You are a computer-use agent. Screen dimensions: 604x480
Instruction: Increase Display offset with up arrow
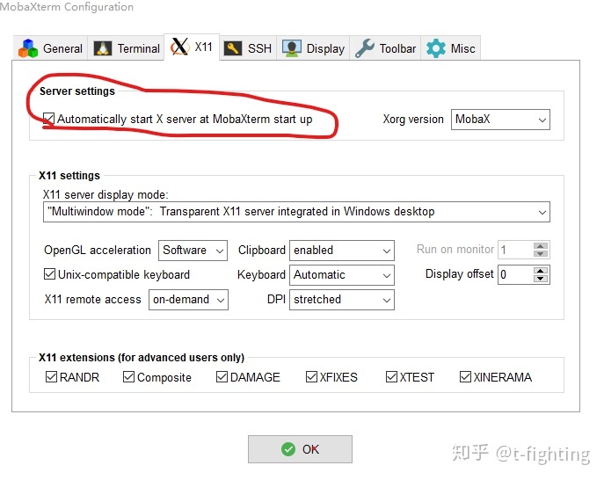point(541,271)
